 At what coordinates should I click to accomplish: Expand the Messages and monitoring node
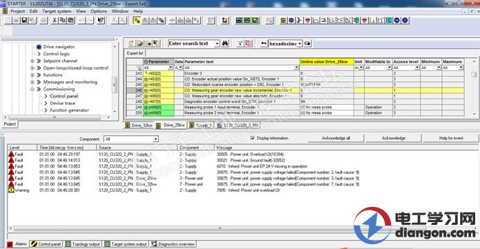32,82
